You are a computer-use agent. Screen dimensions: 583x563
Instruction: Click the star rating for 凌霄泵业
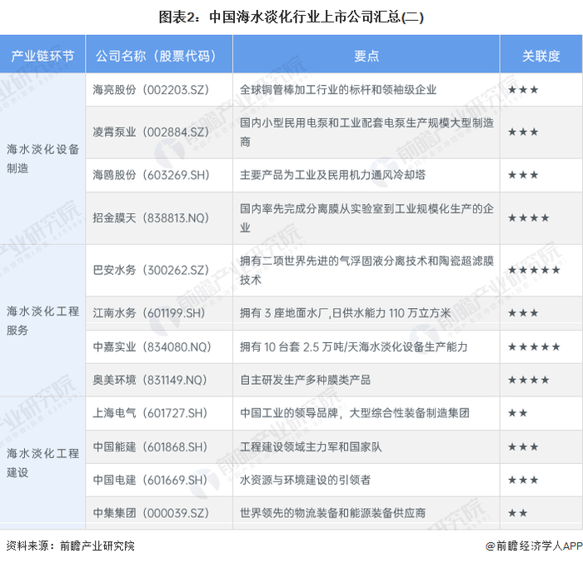tap(523, 132)
